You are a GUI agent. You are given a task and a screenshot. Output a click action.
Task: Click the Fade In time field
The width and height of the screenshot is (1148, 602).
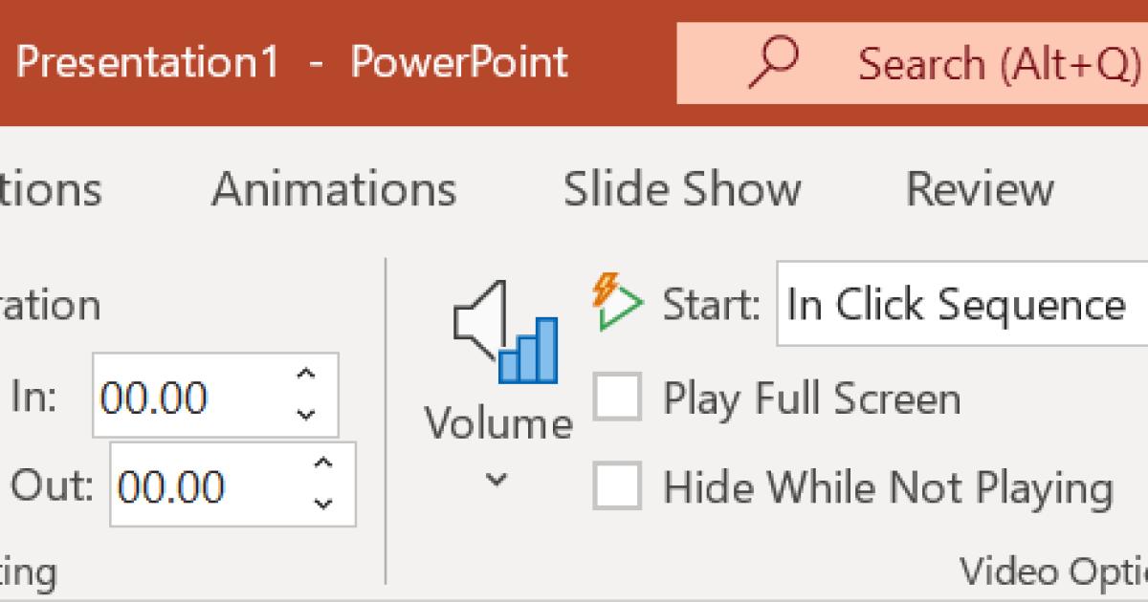tap(191, 396)
